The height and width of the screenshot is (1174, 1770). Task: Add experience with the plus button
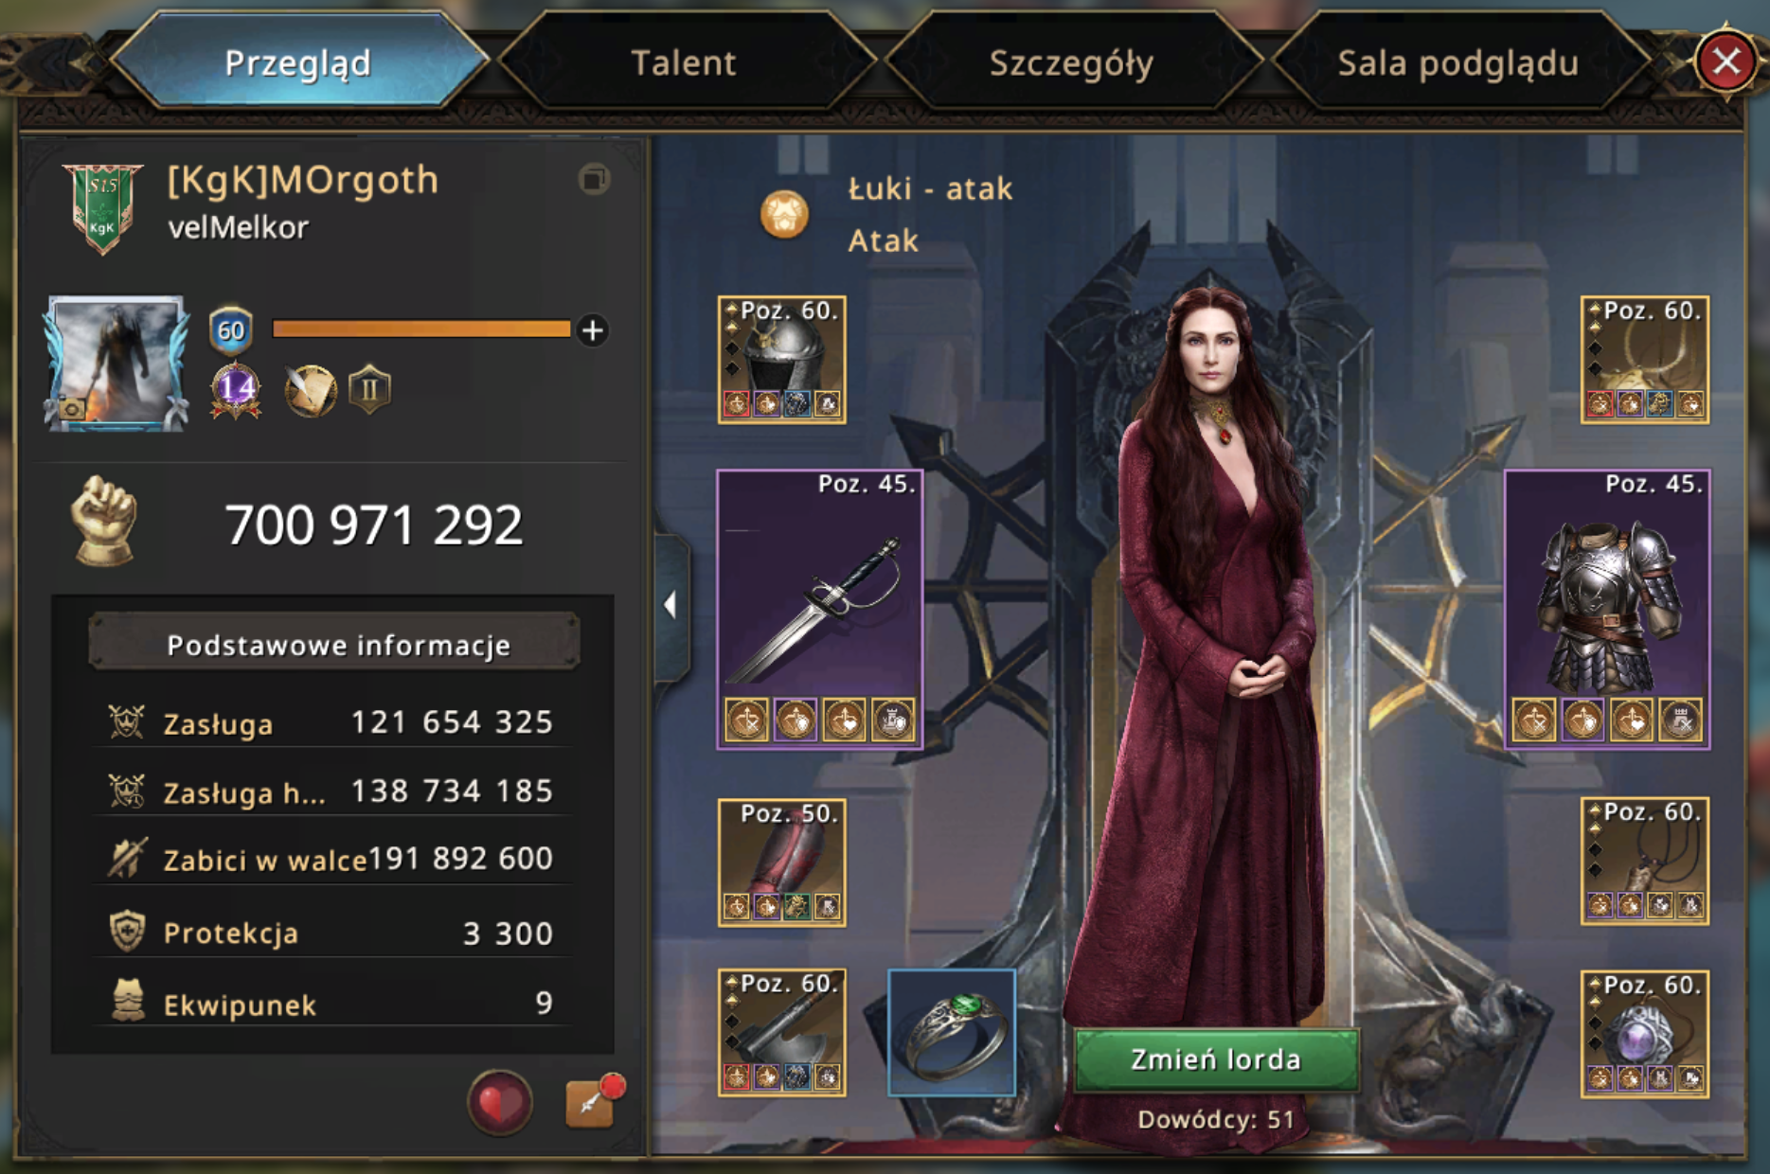click(593, 329)
